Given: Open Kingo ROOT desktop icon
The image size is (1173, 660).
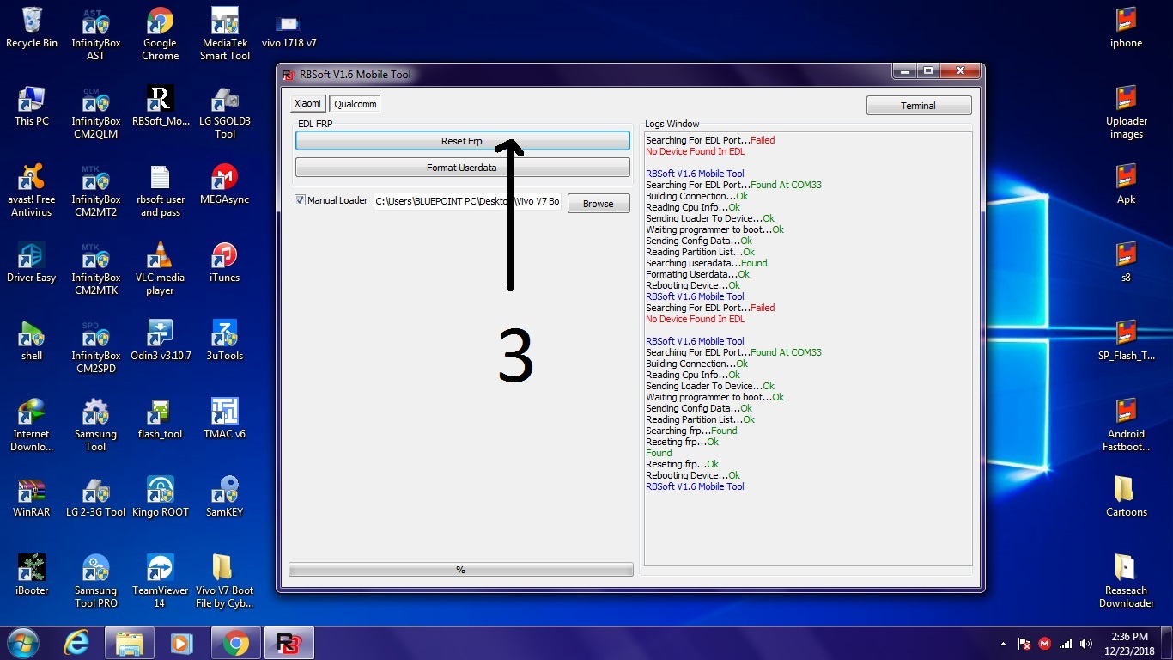Looking at the screenshot, I should [x=160, y=497].
